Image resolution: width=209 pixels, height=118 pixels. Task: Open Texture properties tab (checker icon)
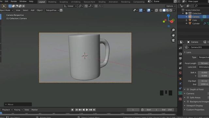180,99
